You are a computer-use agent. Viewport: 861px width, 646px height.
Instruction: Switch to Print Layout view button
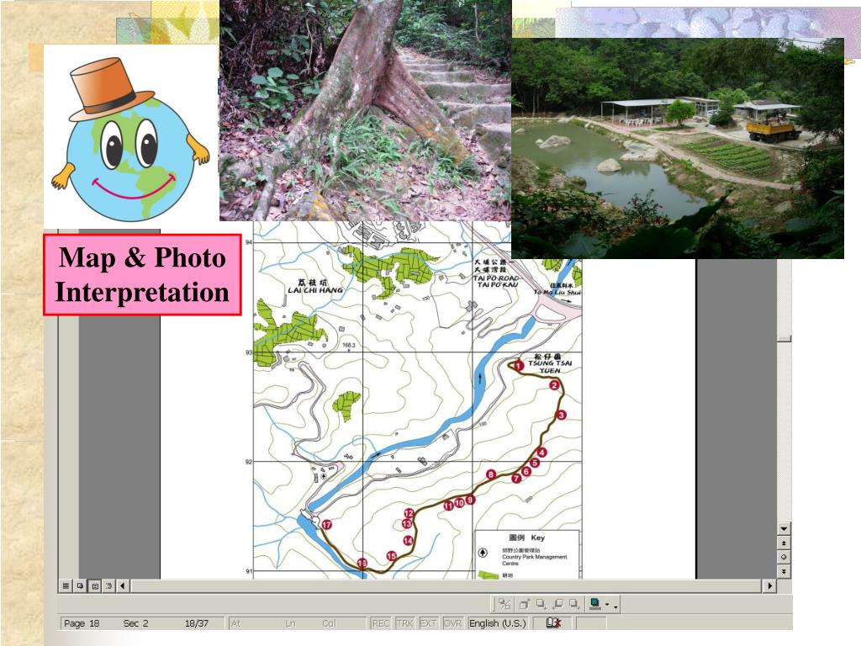click(94, 586)
